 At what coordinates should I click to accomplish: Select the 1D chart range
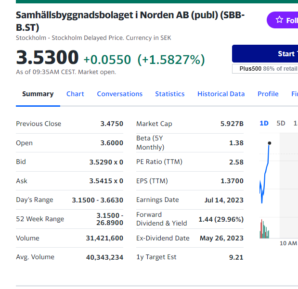(x=264, y=123)
